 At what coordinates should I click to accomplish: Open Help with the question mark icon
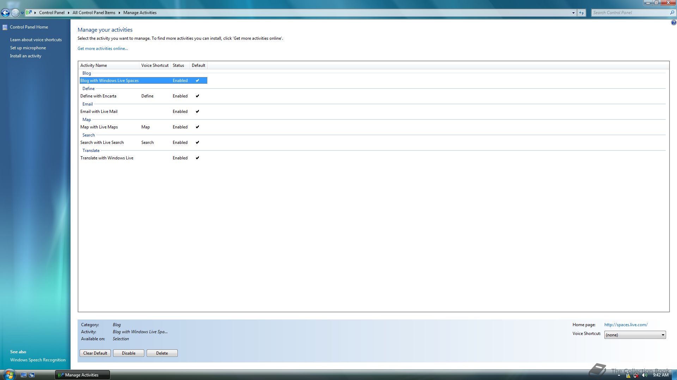coord(673,23)
